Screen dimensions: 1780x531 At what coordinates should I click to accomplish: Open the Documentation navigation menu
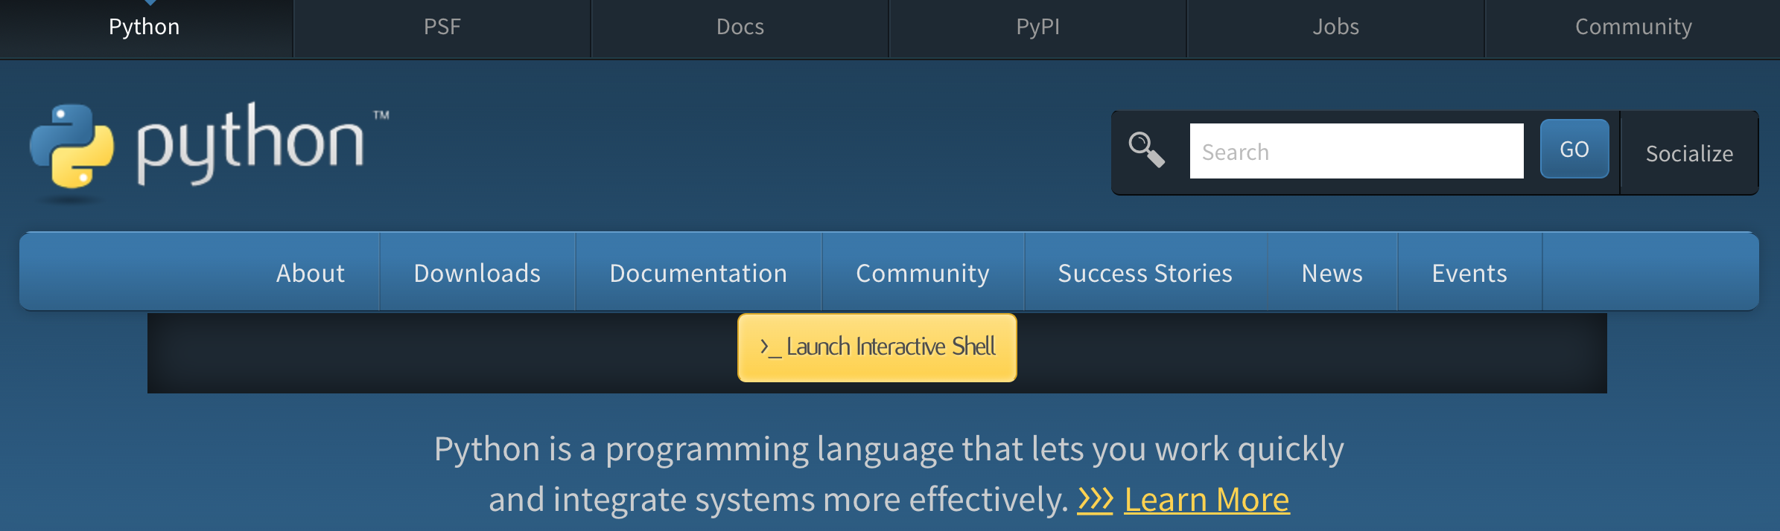click(x=699, y=272)
